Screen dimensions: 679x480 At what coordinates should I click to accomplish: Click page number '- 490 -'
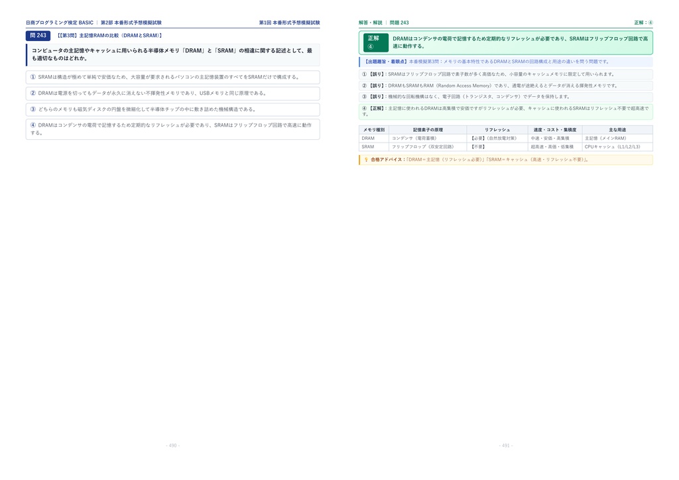pyautogui.click(x=173, y=446)
